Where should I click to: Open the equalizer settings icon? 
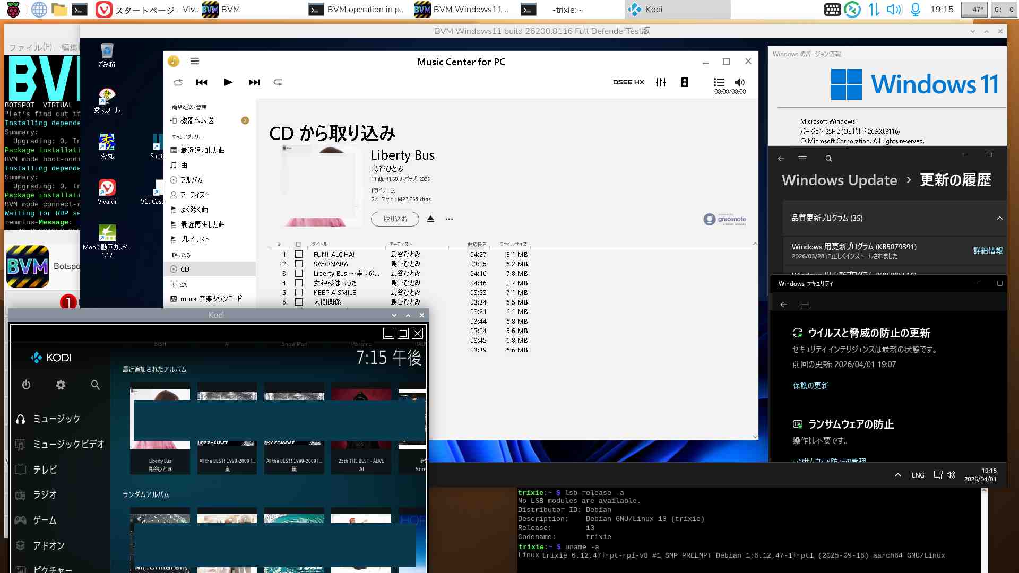[x=661, y=82]
